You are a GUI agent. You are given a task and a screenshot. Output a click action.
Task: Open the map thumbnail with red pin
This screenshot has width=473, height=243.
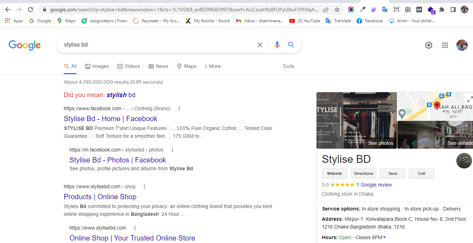coord(435,106)
